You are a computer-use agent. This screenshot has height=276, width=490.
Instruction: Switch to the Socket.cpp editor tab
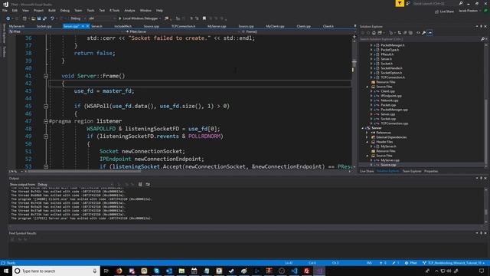(x=44, y=26)
